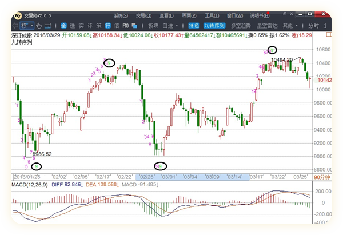This screenshot has width=343, height=235.
Task: Click the 星空雷达 button
Action: [268, 26]
